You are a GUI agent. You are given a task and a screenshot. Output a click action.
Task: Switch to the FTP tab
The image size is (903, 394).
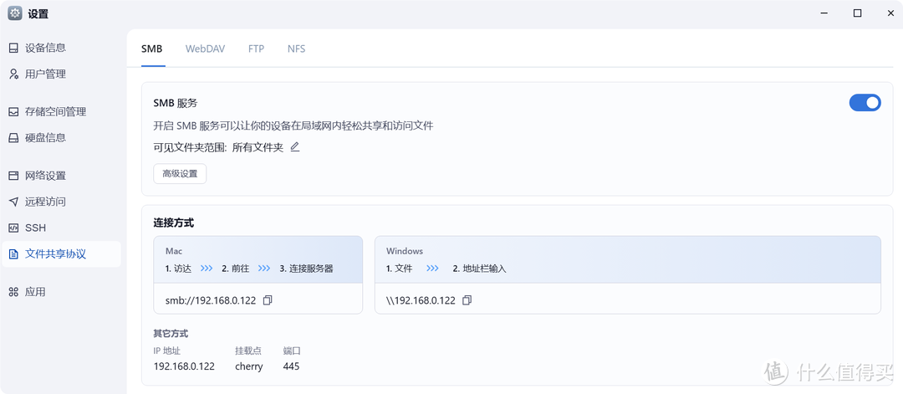256,49
